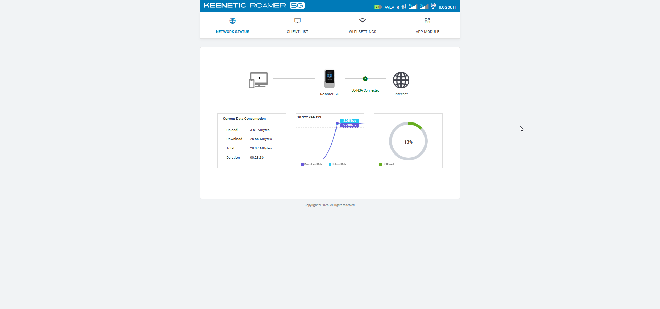Viewport: 660px width, 309px height.
Task: Switch to the Client List tab
Action: click(298, 25)
